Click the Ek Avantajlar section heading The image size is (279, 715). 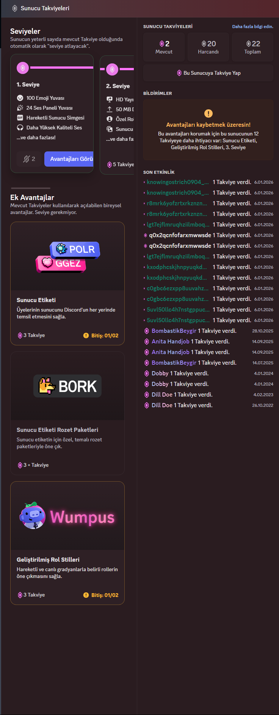point(32,197)
